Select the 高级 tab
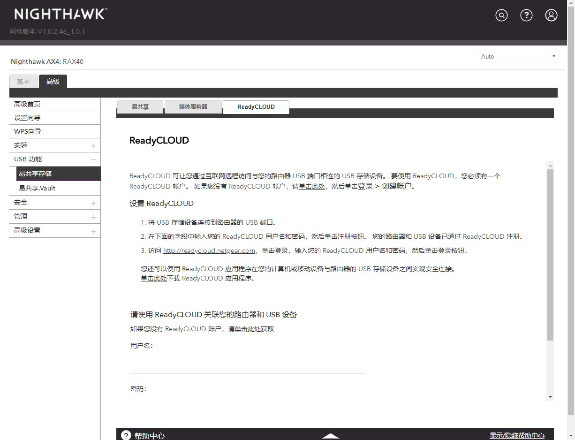The width and height of the screenshot is (575, 440). tap(53, 82)
